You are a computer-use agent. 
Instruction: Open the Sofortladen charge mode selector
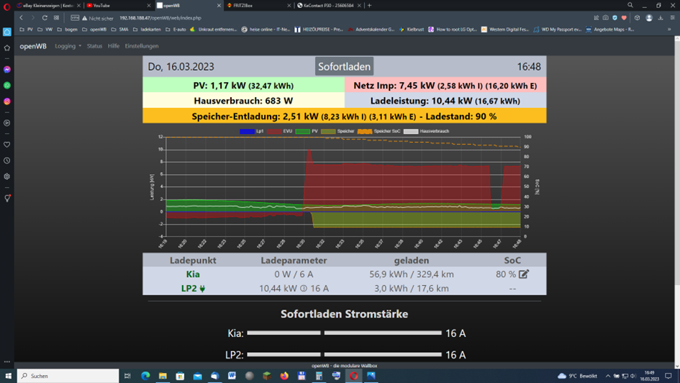(345, 67)
